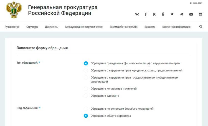208x126 pixels.
Task: Open the Rutube icon link
Action: [154, 14]
